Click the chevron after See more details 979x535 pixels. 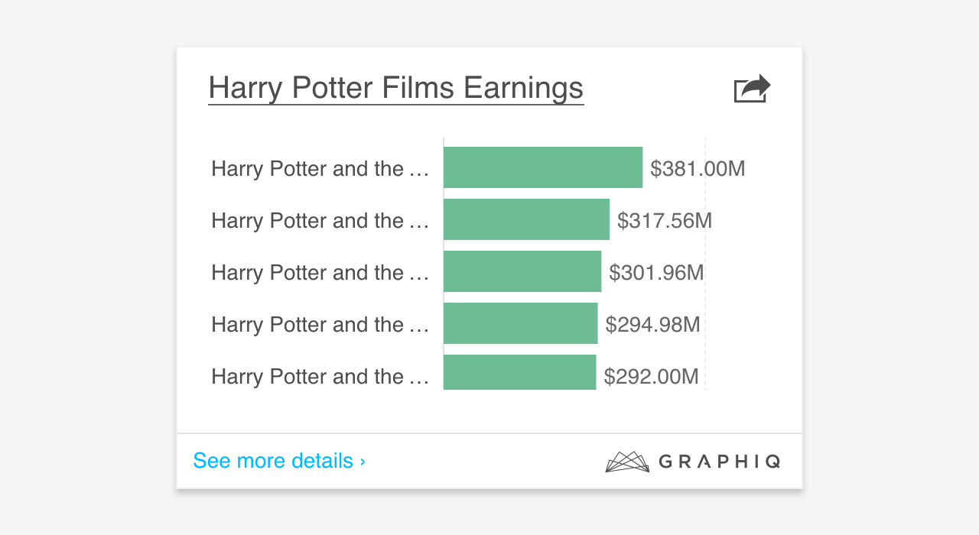click(363, 462)
